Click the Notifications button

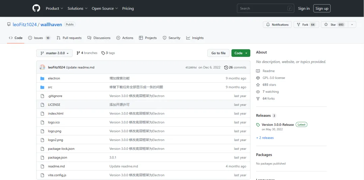click(277, 25)
